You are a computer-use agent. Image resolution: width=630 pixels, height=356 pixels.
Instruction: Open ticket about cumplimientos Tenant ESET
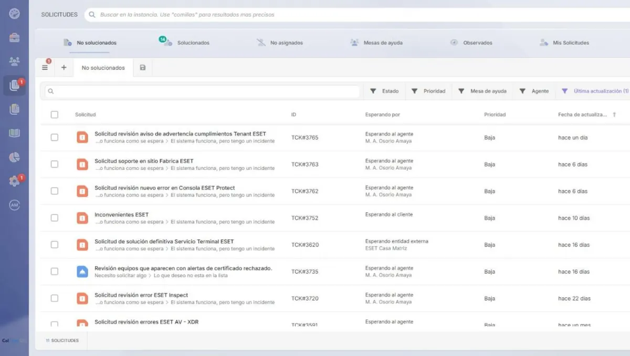[180, 134]
